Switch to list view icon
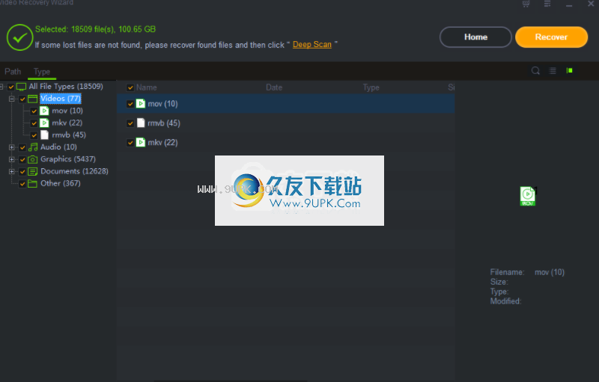 tap(553, 70)
